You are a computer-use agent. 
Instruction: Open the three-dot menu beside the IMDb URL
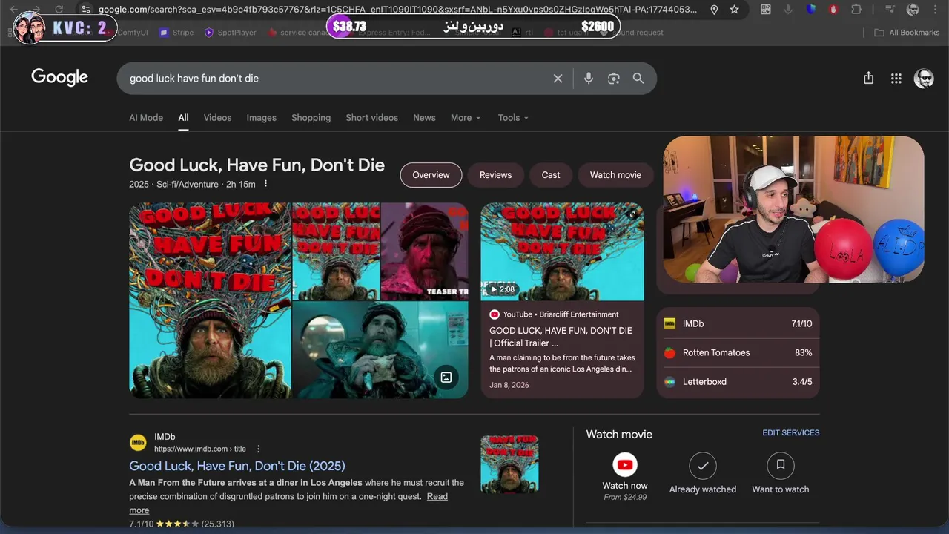tap(258, 449)
